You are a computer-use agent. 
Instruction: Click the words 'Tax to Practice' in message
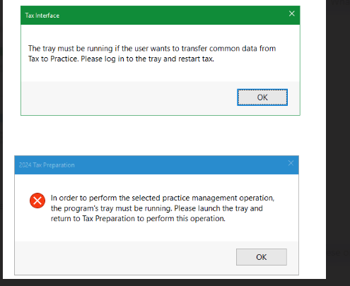53,59
